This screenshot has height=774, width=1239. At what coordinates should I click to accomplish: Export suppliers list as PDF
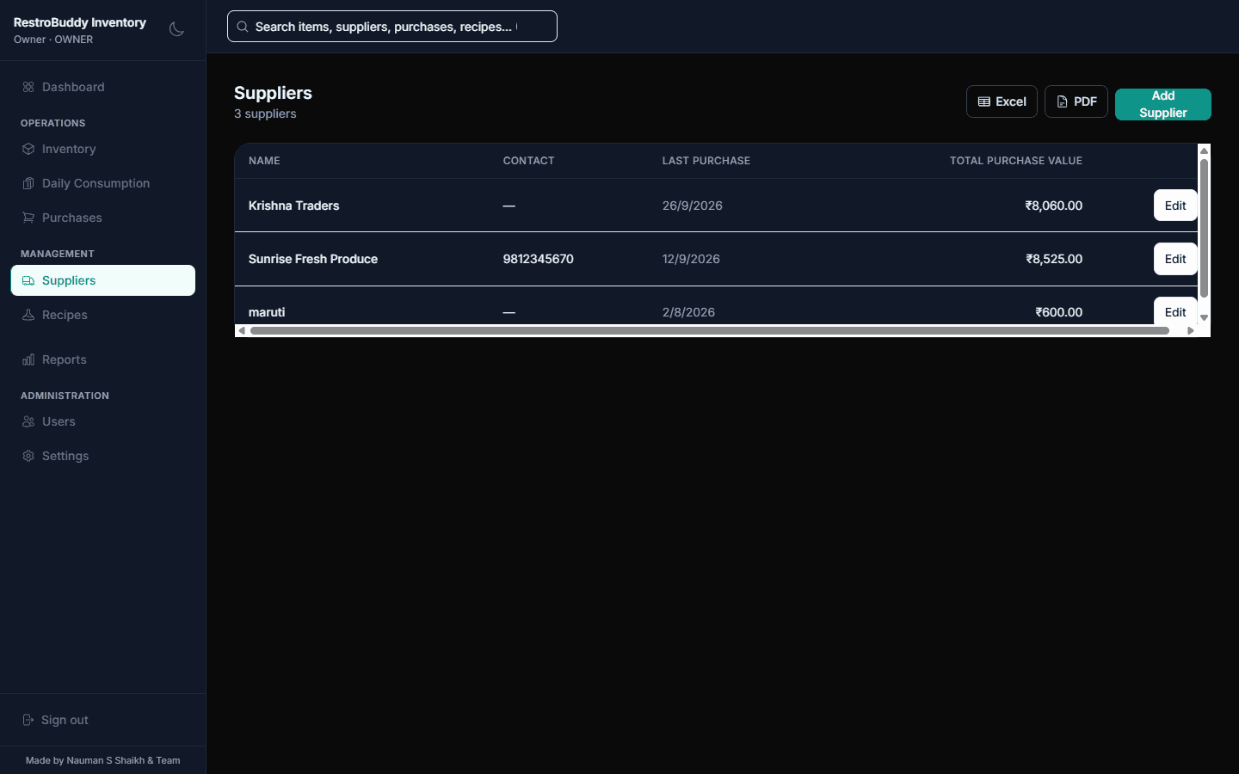click(x=1076, y=101)
